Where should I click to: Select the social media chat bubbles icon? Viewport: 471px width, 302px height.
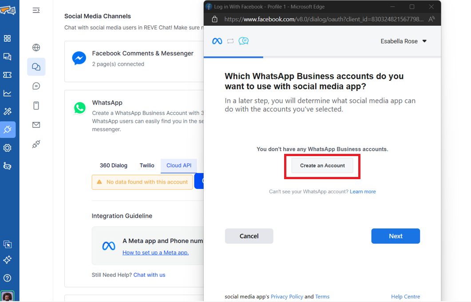[36, 67]
